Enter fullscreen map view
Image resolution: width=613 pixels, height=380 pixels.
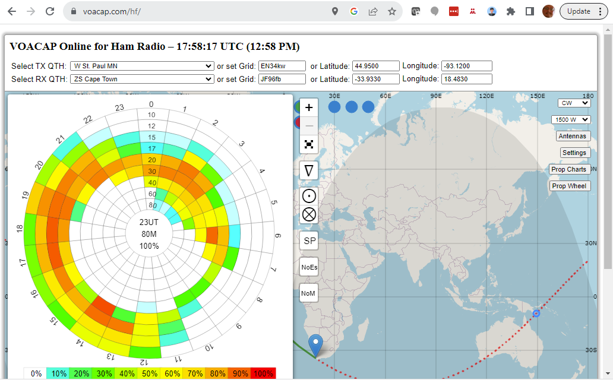click(308, 144)
